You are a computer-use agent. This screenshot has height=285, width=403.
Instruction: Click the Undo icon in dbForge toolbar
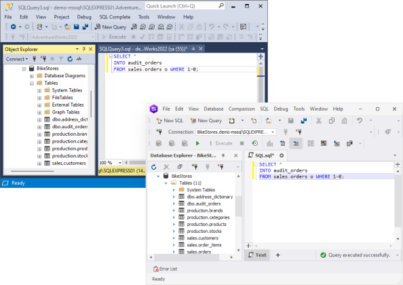(360, 121)
